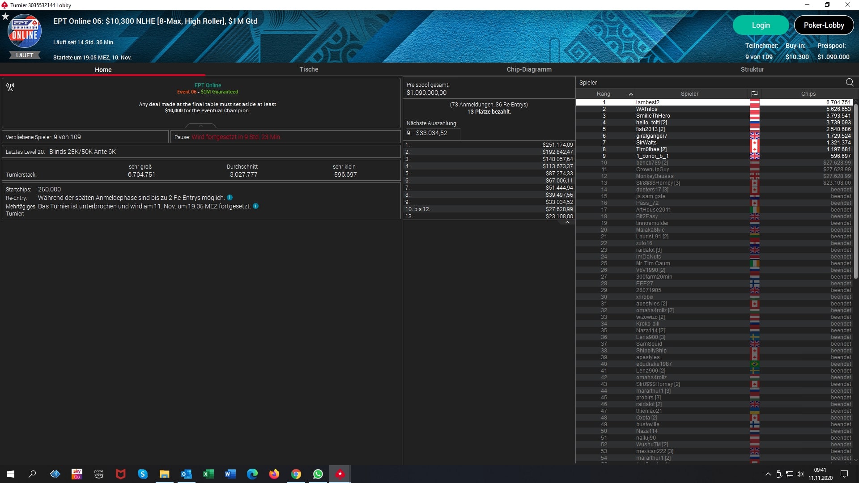
Task: Collapse the payout list chevron
Action: [x=567, y=222]
